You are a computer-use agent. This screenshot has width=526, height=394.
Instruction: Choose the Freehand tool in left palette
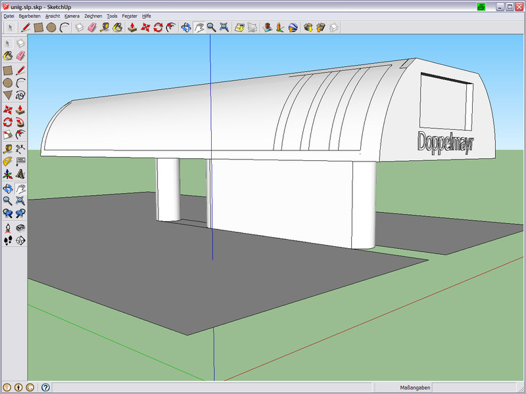[x=20, y=95]
